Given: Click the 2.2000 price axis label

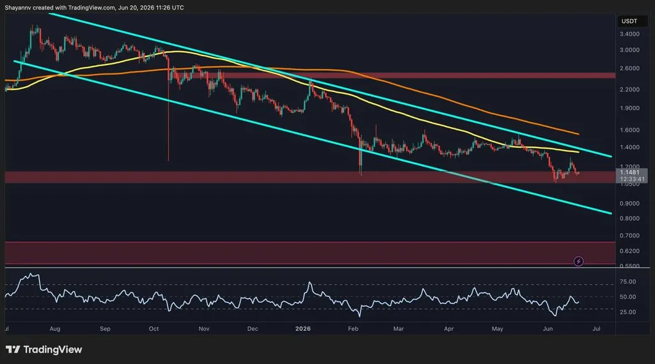Looking at the screenshot, I should click(x=629, y=89).
